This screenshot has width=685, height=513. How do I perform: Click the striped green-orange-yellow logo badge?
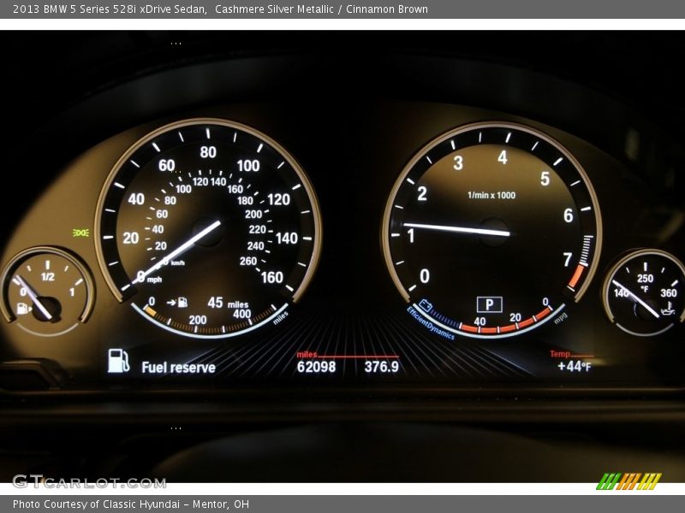628,481
